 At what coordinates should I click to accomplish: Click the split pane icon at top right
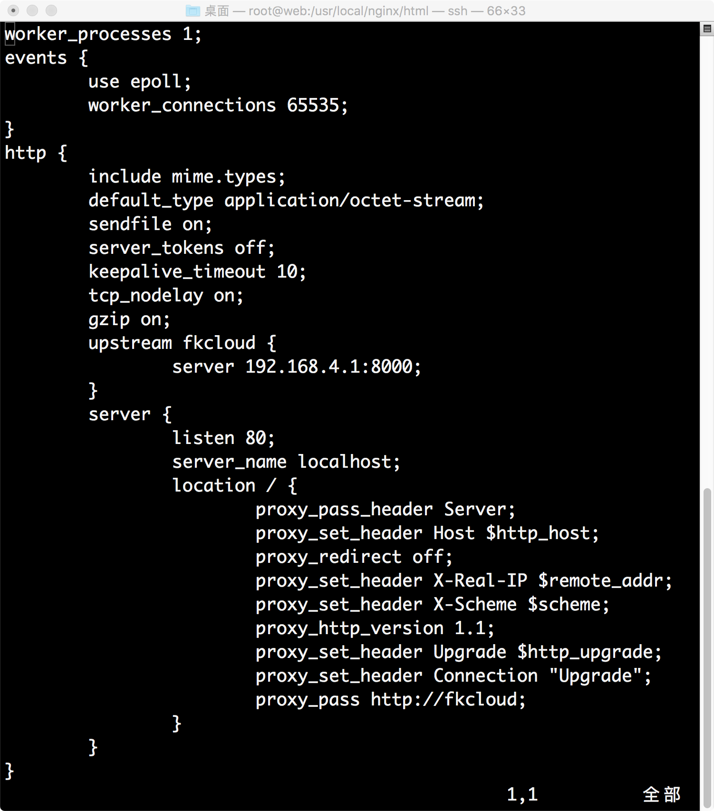pos(706,29)
